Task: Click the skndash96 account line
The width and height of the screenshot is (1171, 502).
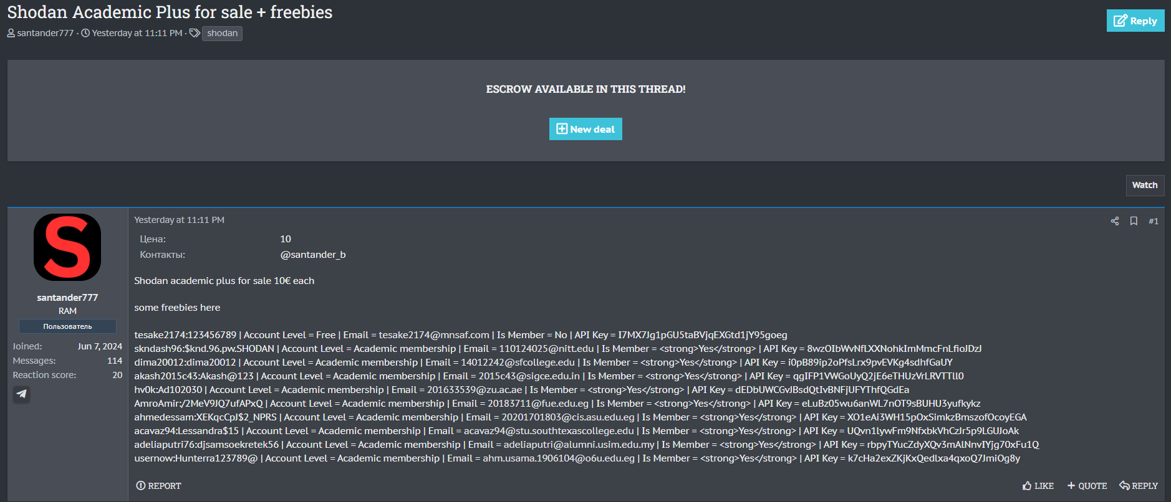Action: pyautogui.click(x=558, y=349)
